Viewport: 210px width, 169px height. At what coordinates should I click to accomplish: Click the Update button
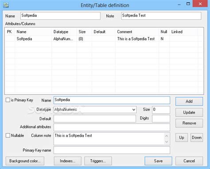[189, 112]
